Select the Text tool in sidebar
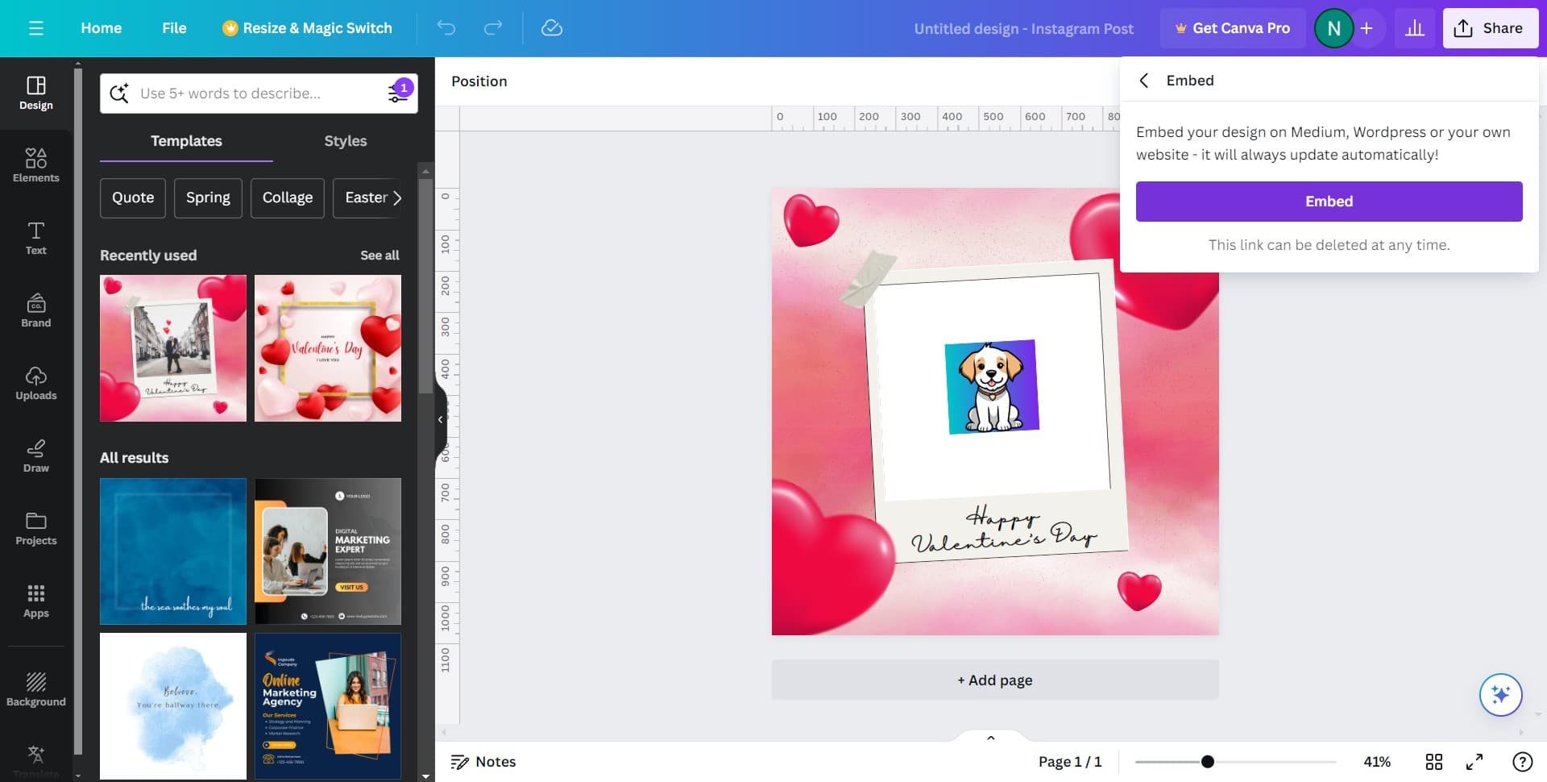Screen dimensions: 1547x782 click(35, 238)
